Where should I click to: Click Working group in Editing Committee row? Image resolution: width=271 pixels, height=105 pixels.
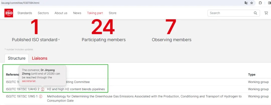[258, 82]
